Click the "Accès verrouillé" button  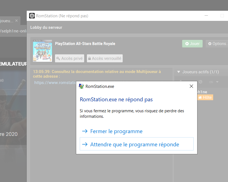[x=105, y=58]
